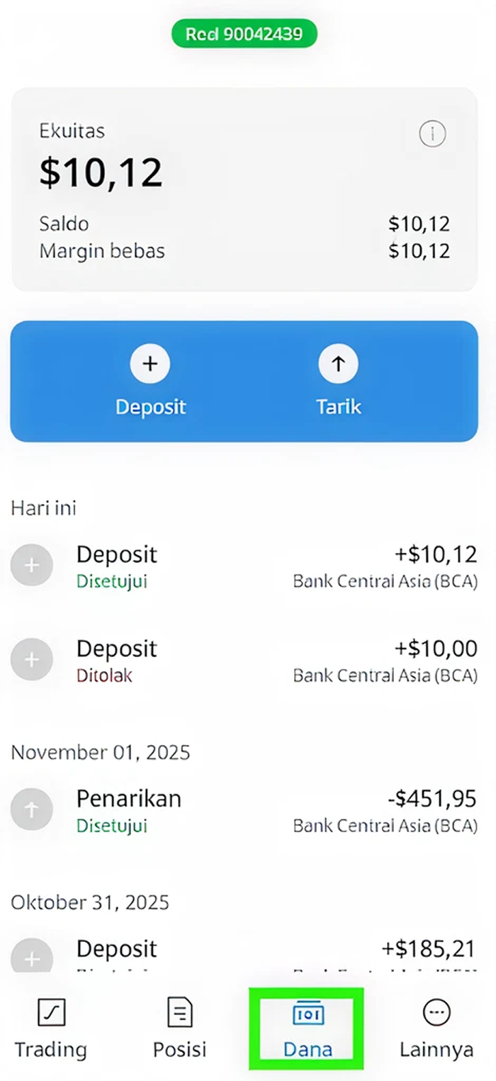Tap plus icon beside rejected $10,00 deposit
496x1081 pixels.
click(x=32, y=659)
